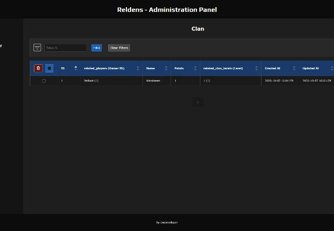The height and width of the screenshot is (231, 334).
Task: Click the related_clan_levels (Level) header label
Action: coord(223,68)
